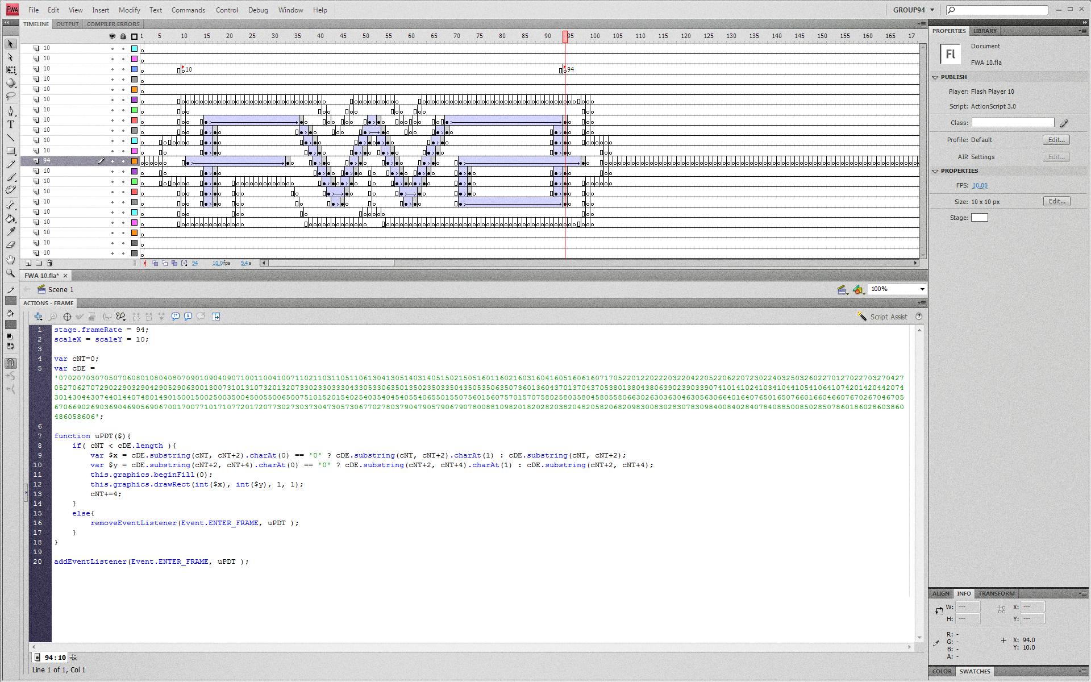Click the Delete layer trash icon

pos(50,263)
